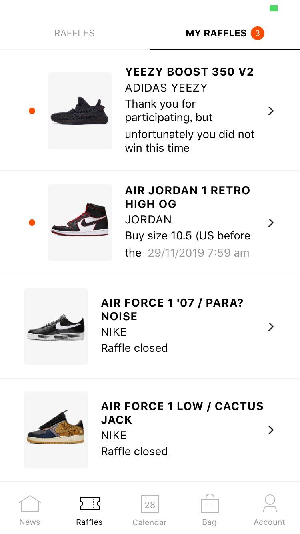300x534 pixels.
Task: Tap orange unread dot beside Yeezy Boost
Action: (32, 111)
